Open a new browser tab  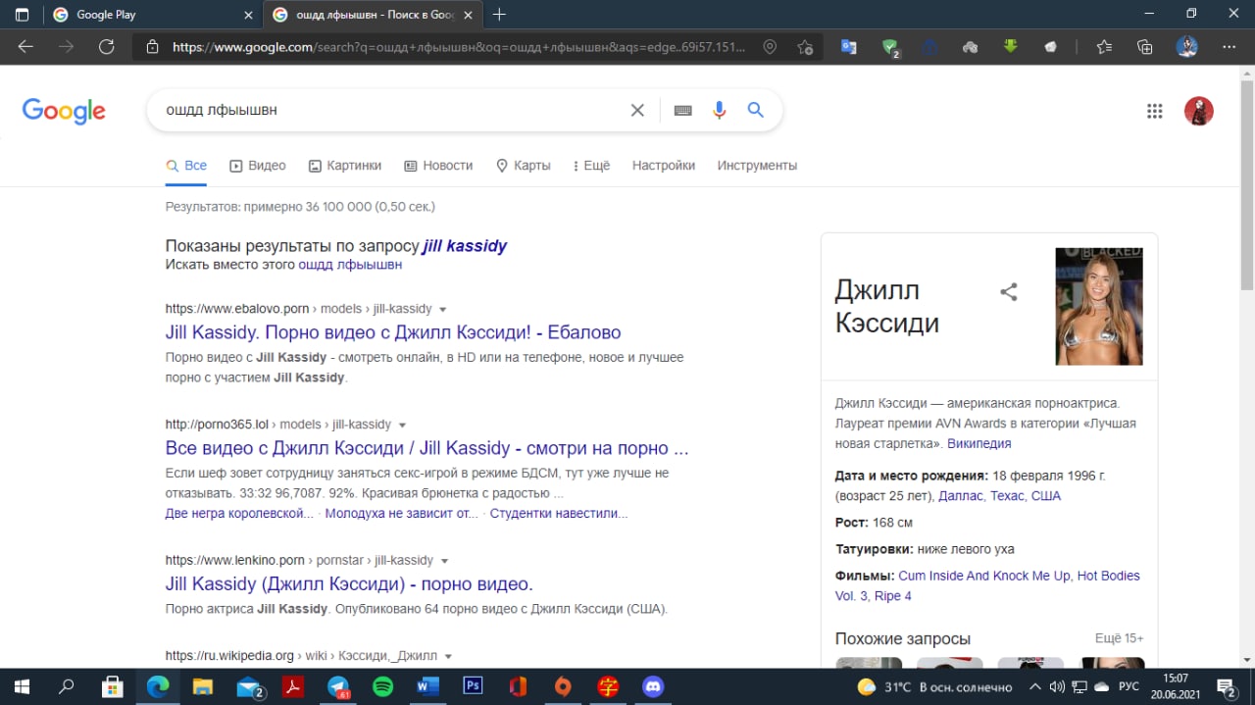click(x=499, y=15)
